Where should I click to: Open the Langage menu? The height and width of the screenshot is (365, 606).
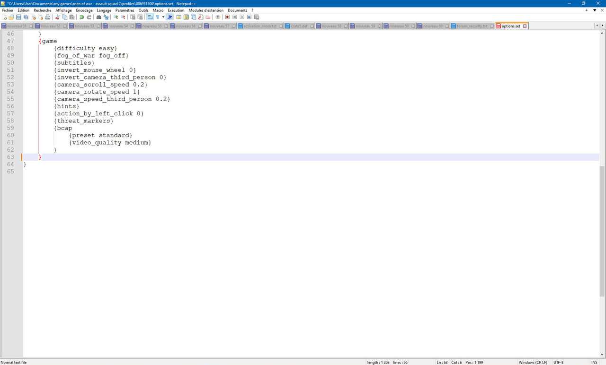[104, 10]
